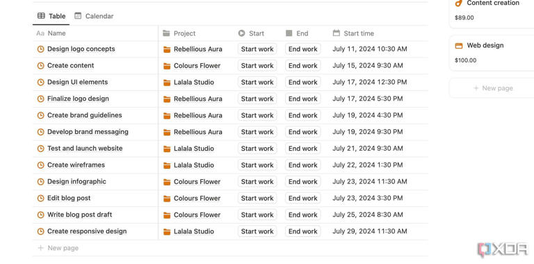Screen dimensions: 534x264
Task: End work on Design logo concepts
Action: point(302,49)
